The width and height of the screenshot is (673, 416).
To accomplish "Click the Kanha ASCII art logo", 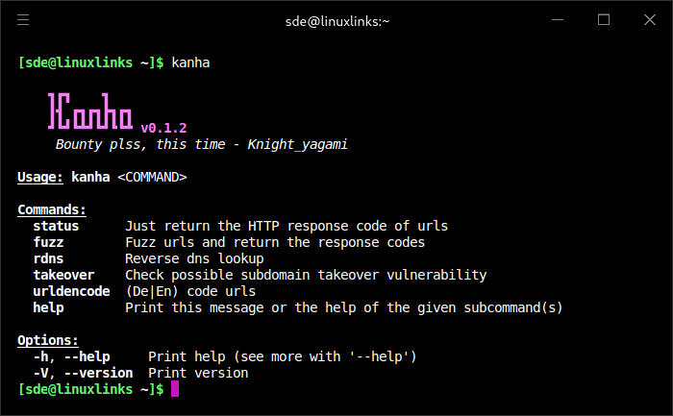I will (x=90, y=113).
